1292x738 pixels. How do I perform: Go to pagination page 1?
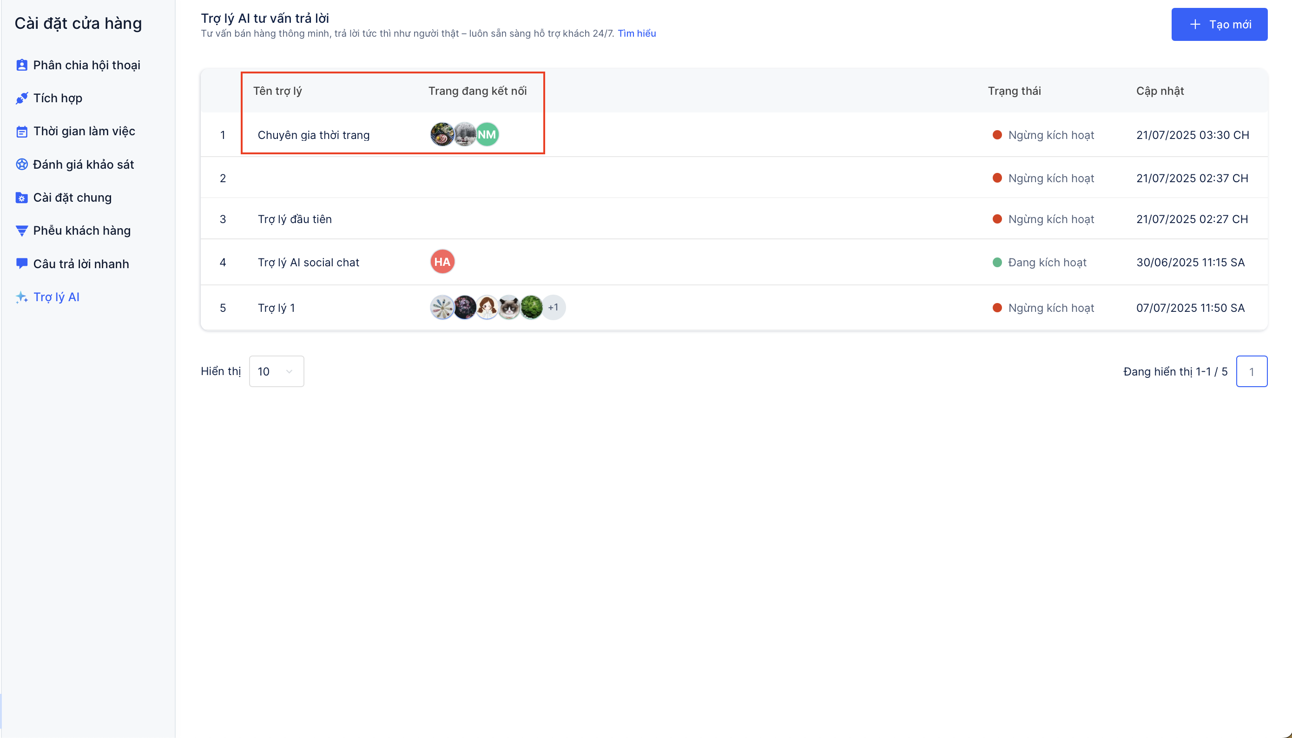click(x=1251, y=371)
